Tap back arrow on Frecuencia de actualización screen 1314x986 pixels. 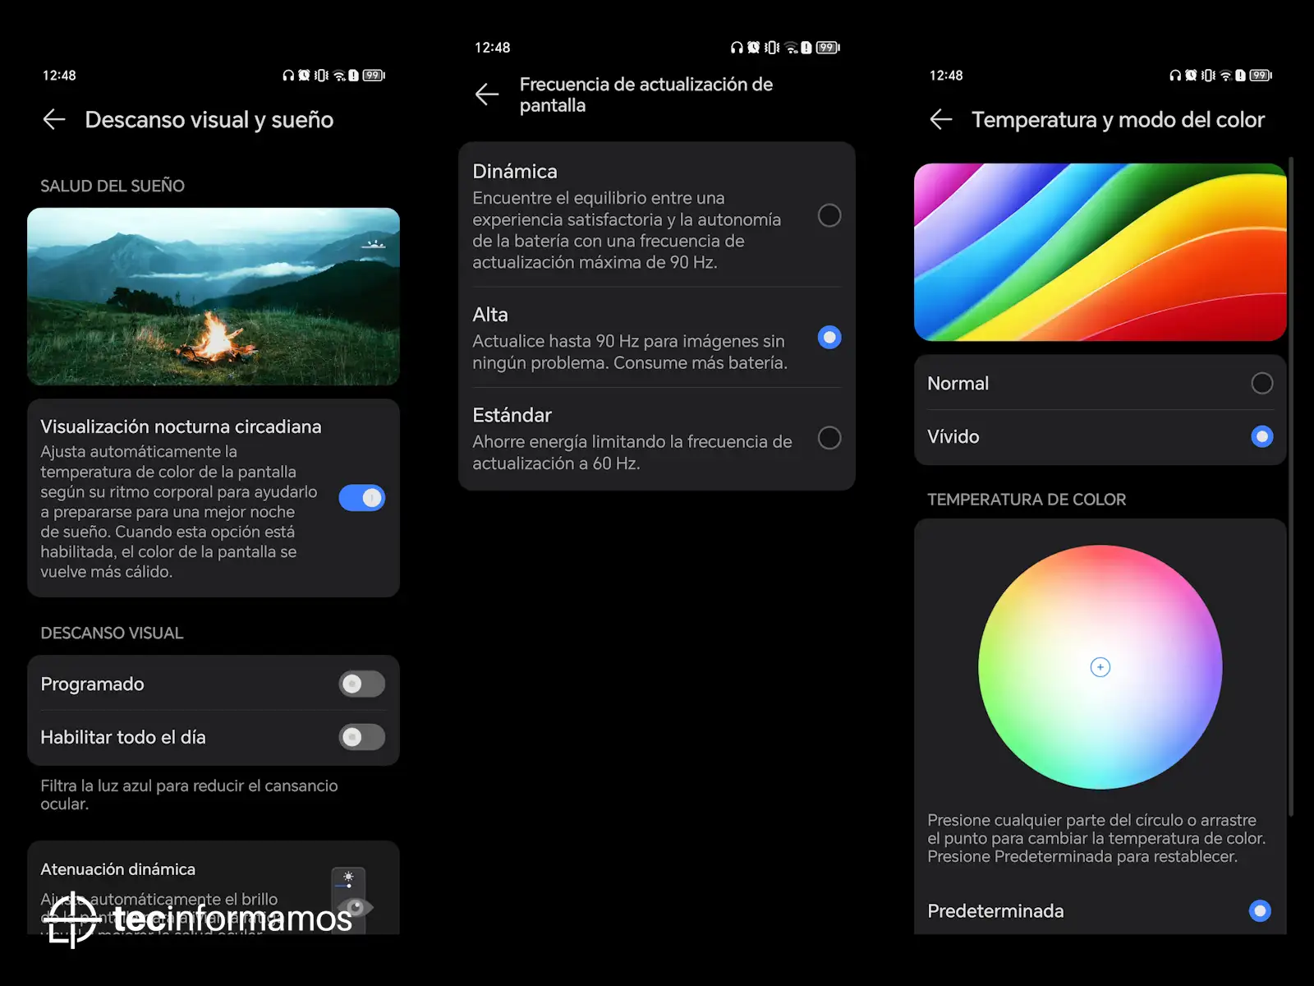pos(487,94)
